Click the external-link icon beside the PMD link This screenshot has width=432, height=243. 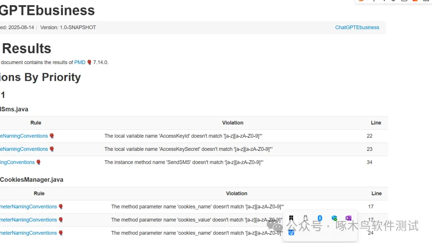(x=89, y=62)
